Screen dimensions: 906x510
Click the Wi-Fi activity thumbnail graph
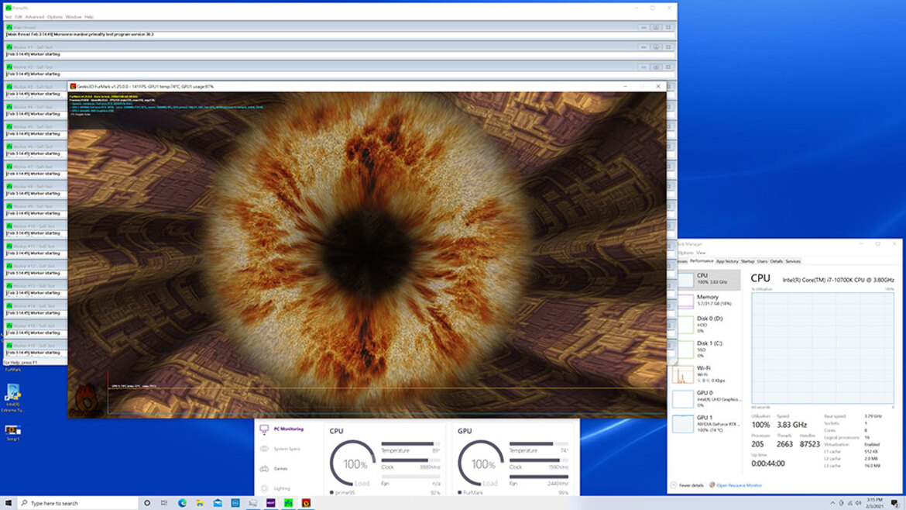pos(683,374)
